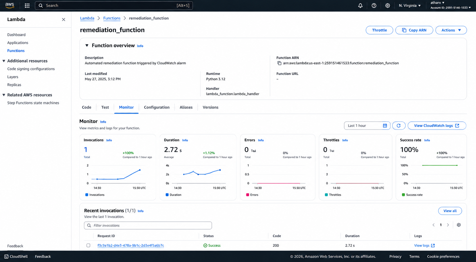Open the Versions tab
Viewport: 476px width, 262px height.
(x=210, y=107)
